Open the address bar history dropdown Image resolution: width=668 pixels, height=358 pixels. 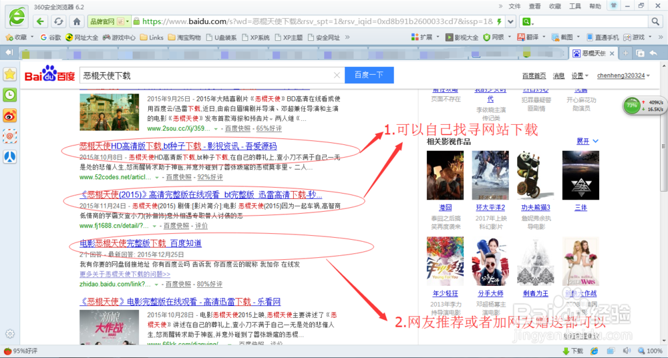tap(511, 21)
